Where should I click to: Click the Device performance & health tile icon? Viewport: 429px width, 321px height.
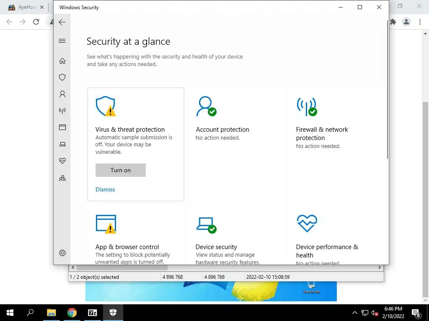[307, 223]
